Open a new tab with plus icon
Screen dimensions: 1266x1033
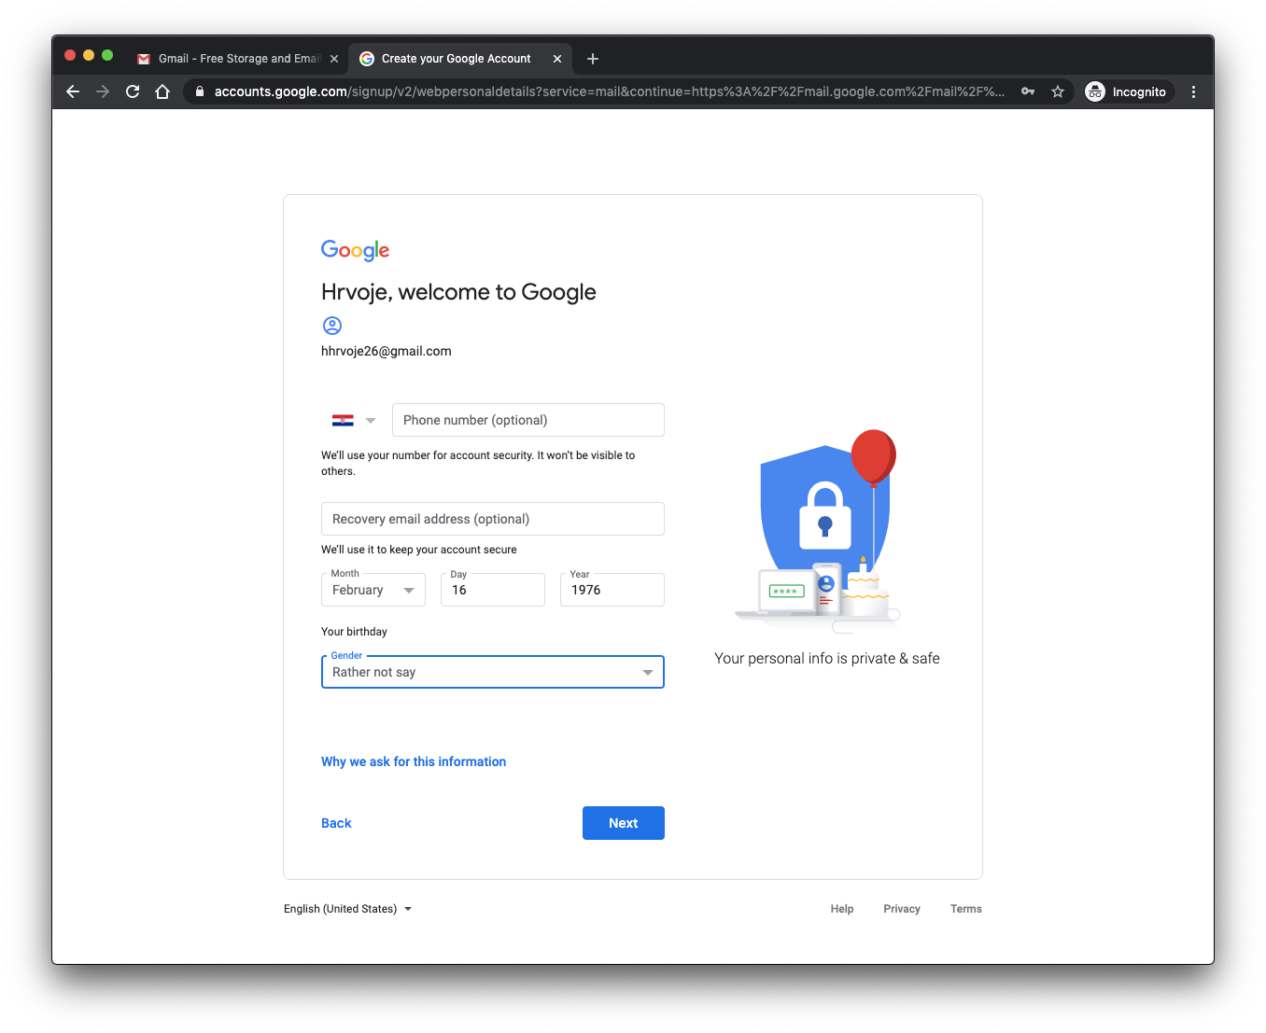click(593, 59)
